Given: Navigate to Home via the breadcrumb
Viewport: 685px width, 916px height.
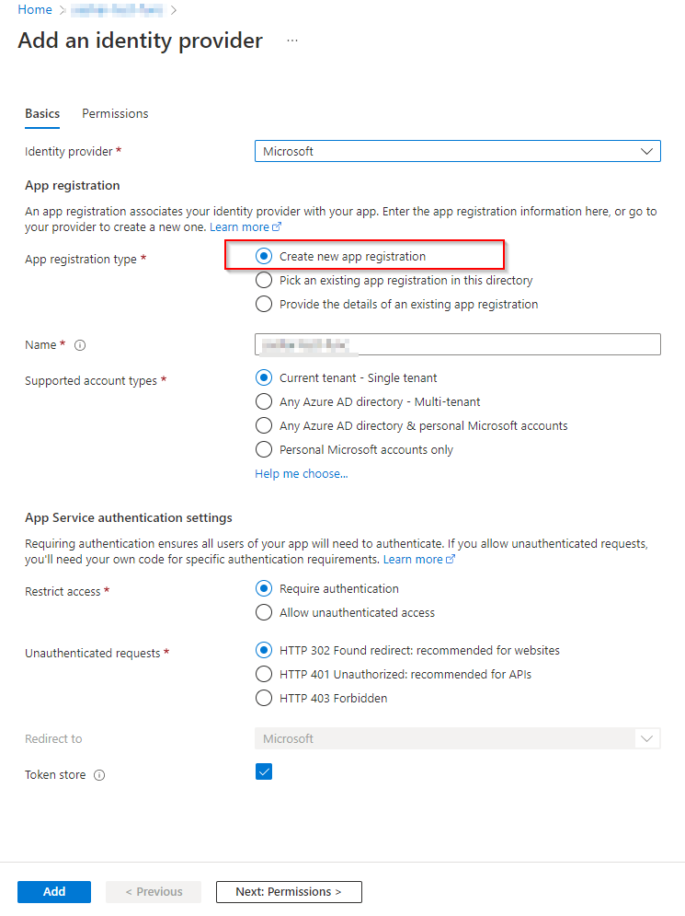Looking at the screenshot, I should [34, 9].
